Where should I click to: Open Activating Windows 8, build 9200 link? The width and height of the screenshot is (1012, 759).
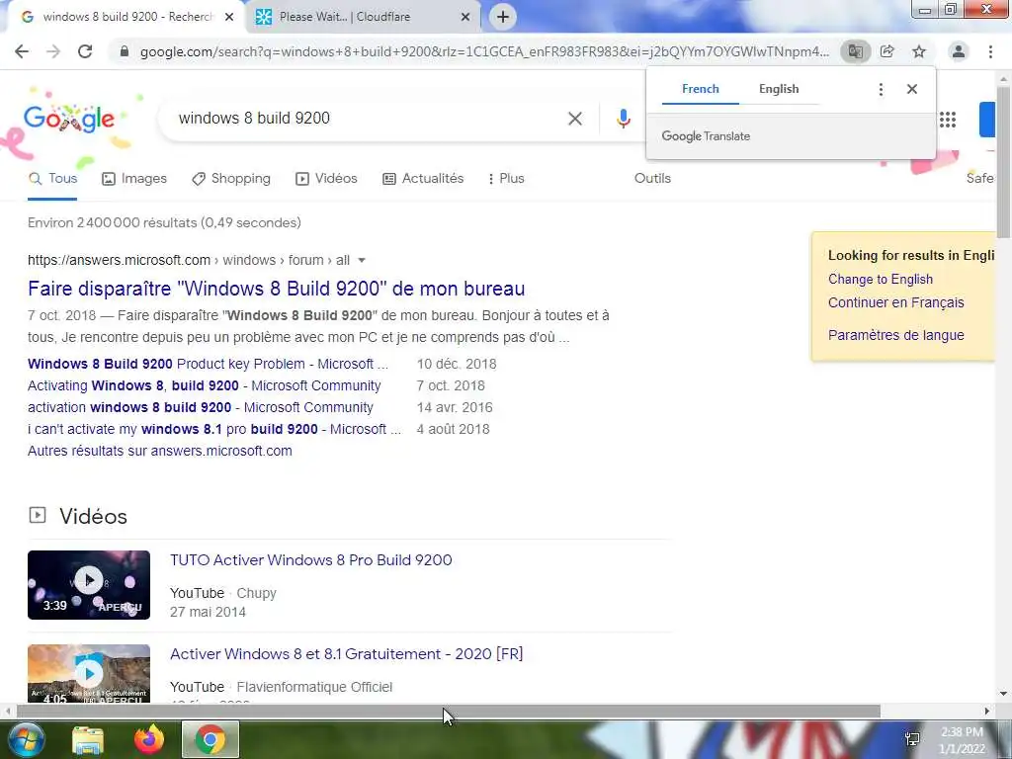(204, 386)
